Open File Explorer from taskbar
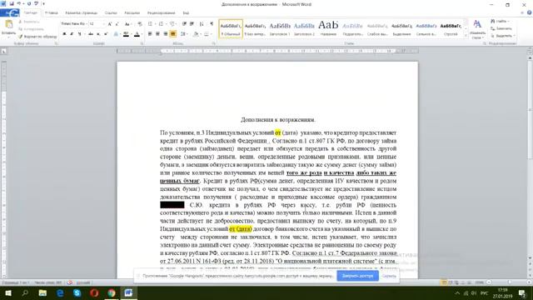 [x=42, y=292]
